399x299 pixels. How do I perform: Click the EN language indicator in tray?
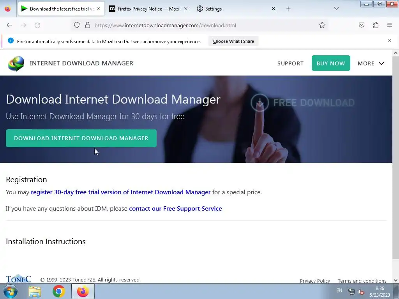click(339, 290)
